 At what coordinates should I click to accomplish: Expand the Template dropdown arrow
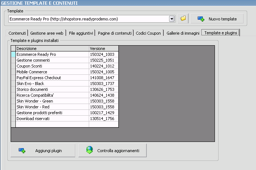coord(172,19)
